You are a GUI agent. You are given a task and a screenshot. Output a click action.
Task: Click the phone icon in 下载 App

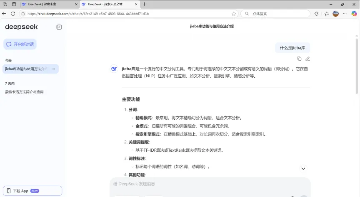[x=9, y=191]
